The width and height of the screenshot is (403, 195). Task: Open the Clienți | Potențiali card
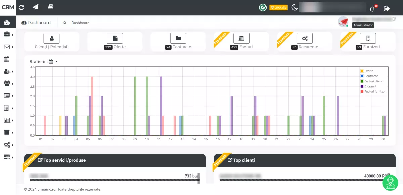(x=51, y=41)
